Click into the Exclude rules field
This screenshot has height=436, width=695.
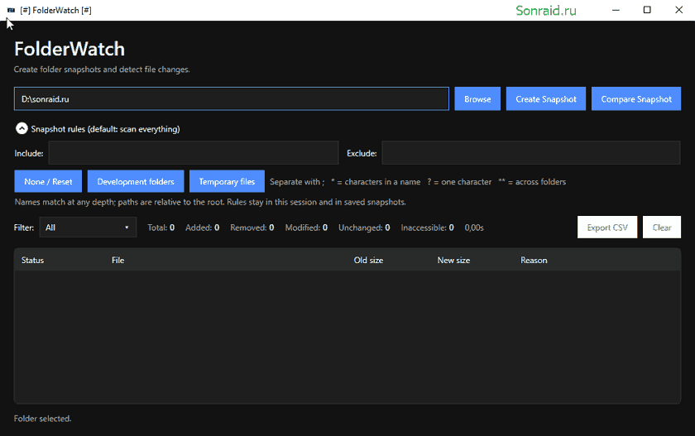tap(531, 153)
